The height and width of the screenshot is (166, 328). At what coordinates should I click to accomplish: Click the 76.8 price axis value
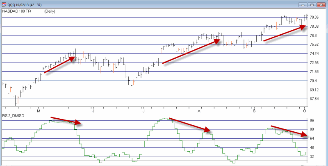(x=313, y=35)
